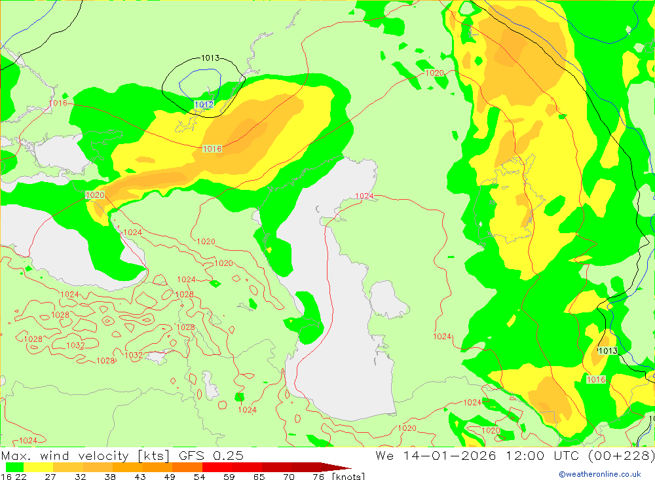Open the weatheronline.co.uk copyright link

(x=600, y=474)
